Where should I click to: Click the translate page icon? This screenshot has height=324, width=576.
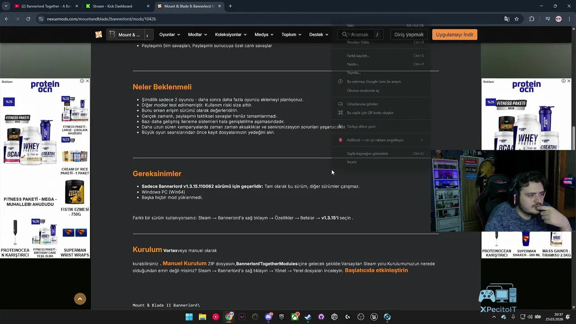507,19
